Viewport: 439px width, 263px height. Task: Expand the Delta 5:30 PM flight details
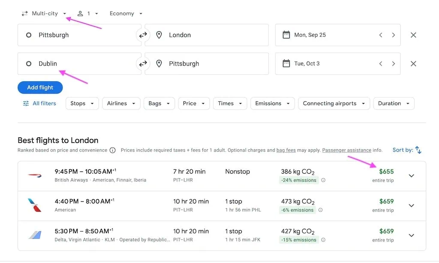[411, 235]
